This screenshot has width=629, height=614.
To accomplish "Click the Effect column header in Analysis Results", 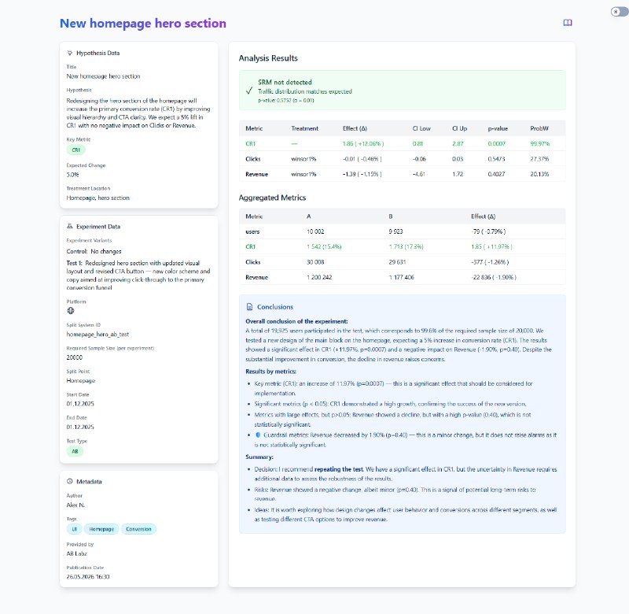I will pos(355,128).
